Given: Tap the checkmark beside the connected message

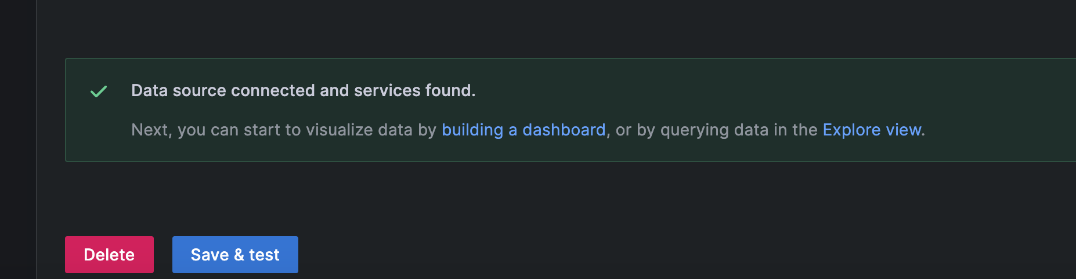Looking at the screenshot, I should pos(99,91).
